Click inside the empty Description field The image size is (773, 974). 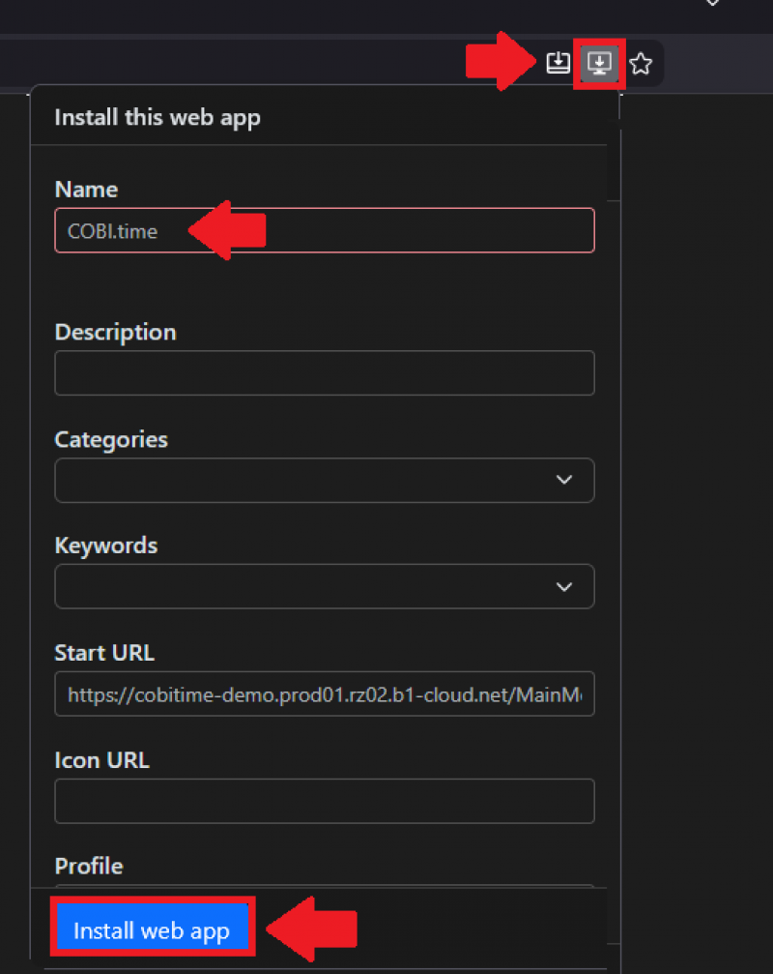tap(324, 373)
